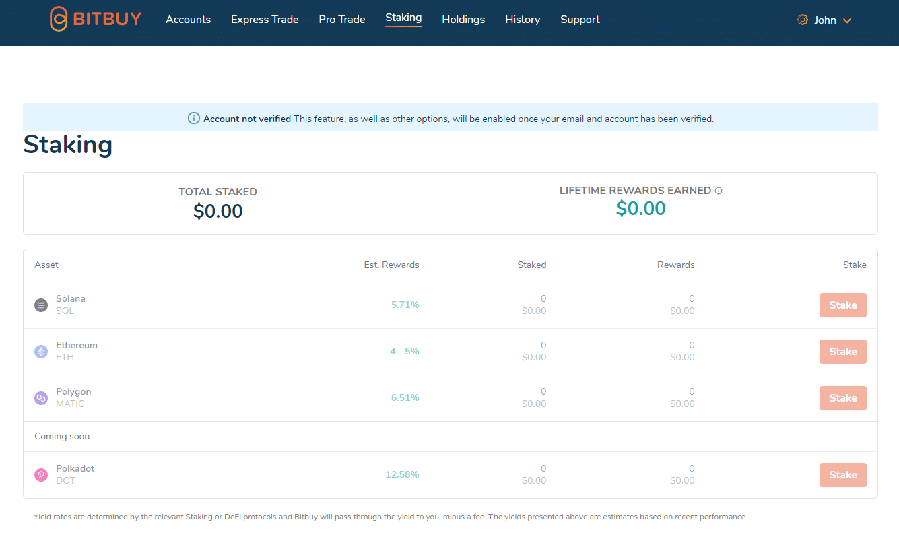Viewport: 899px width, 541px height.
Task: Click the 6.51% estimated reward rate
Action: [405, 397]
